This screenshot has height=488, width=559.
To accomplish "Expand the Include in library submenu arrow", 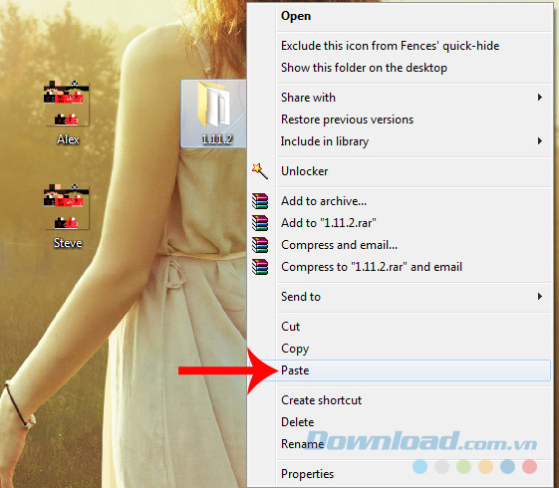I will tap(540, 141).
